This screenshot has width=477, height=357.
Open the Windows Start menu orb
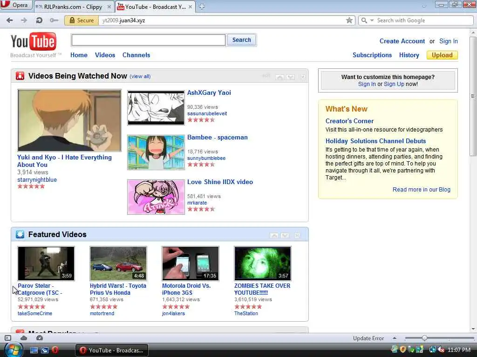tap(13, 350)
